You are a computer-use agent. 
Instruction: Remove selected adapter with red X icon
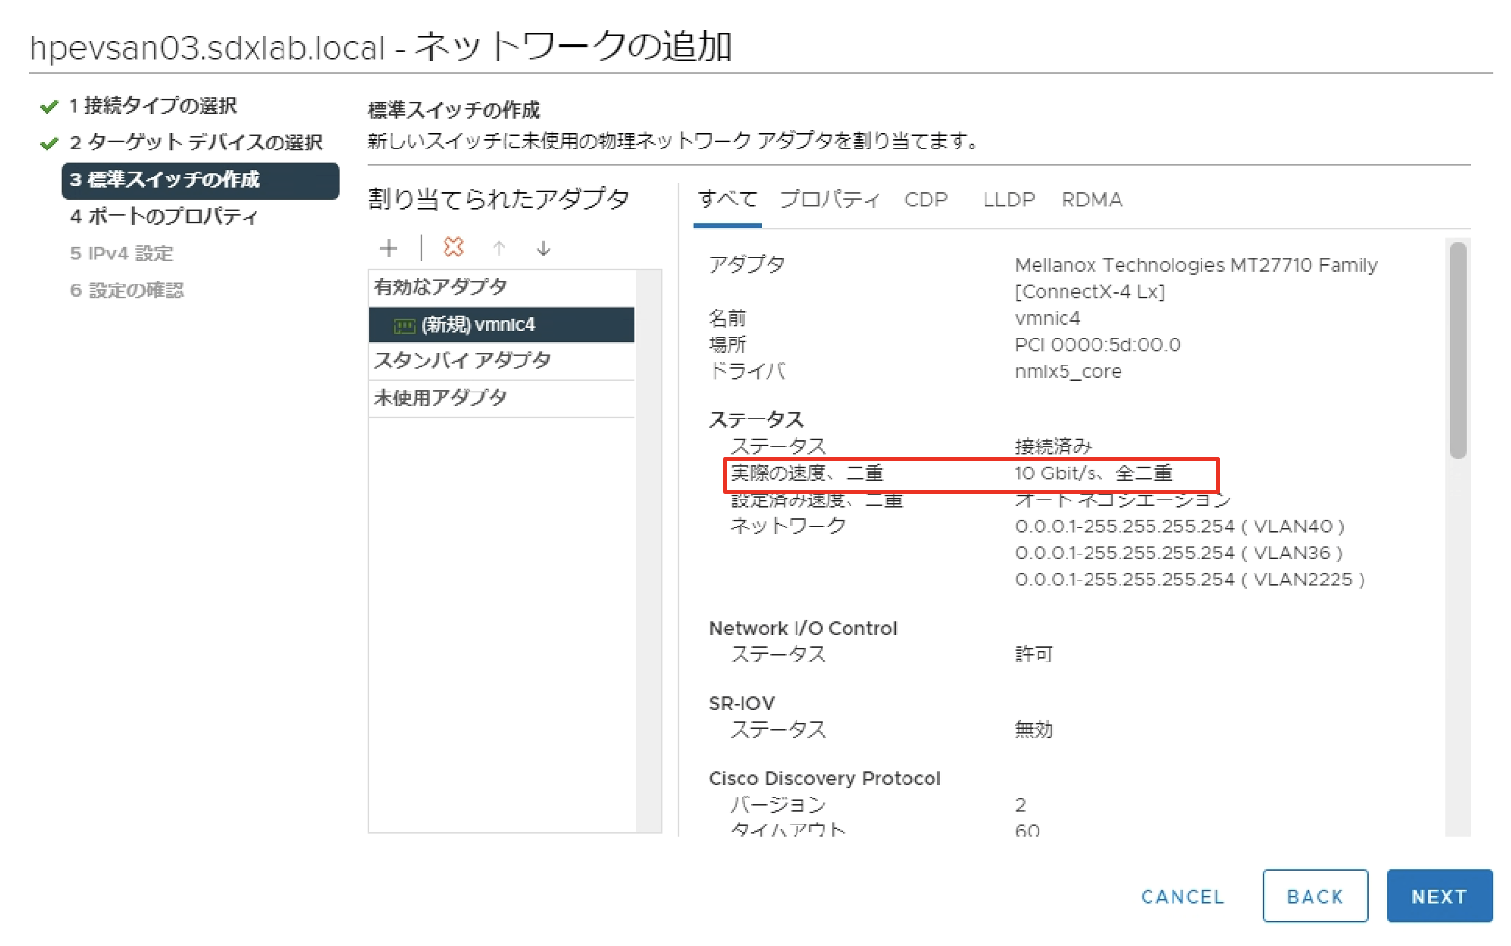point(453,247)
